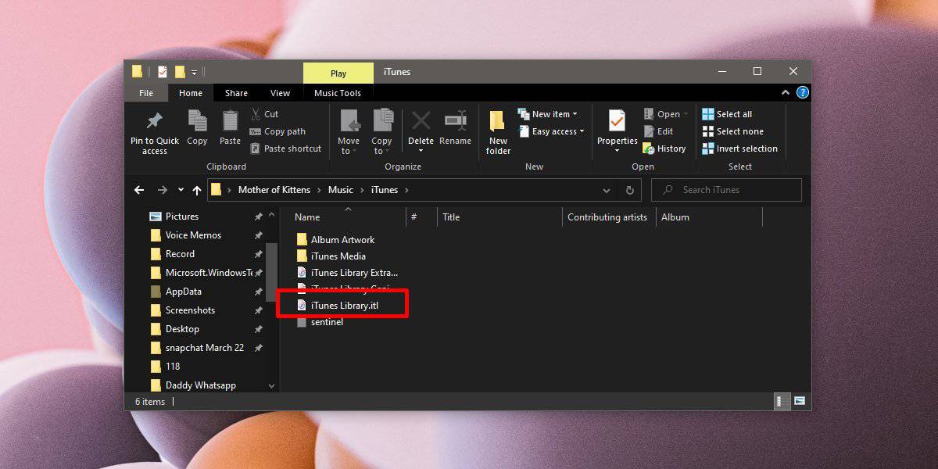Image resolution: width=938 pixels, height=469 pixels.
Task: Open the File menu tab
Action: 146,93
